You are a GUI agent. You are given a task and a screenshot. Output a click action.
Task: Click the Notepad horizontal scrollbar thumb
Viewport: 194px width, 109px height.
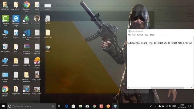pyautogui.click(x=167, y=88)
